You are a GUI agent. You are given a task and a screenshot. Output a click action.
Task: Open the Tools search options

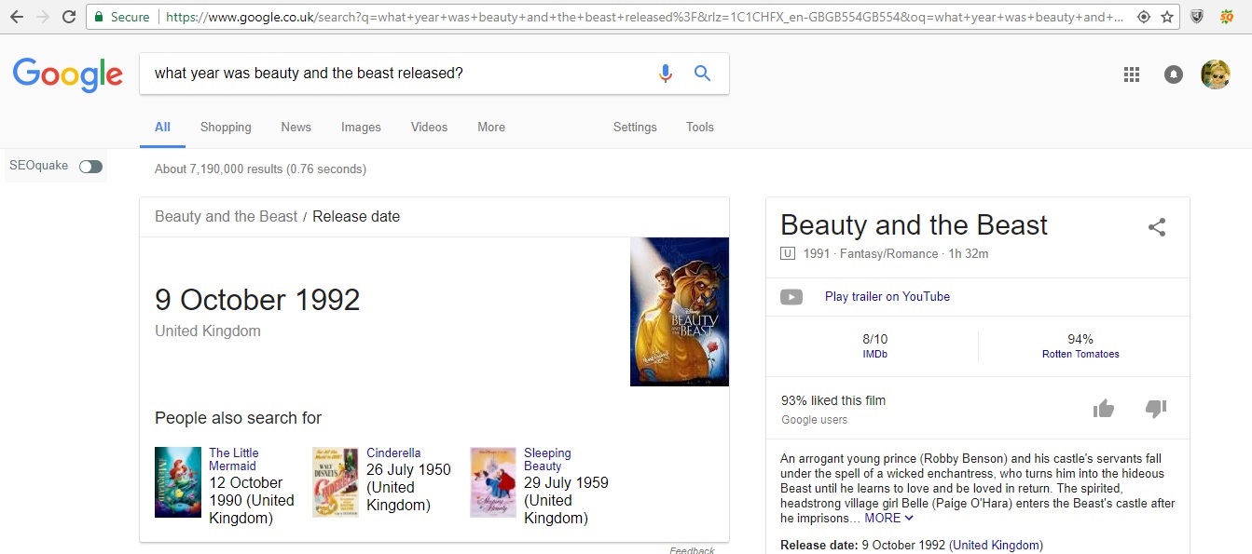(700, 128)
